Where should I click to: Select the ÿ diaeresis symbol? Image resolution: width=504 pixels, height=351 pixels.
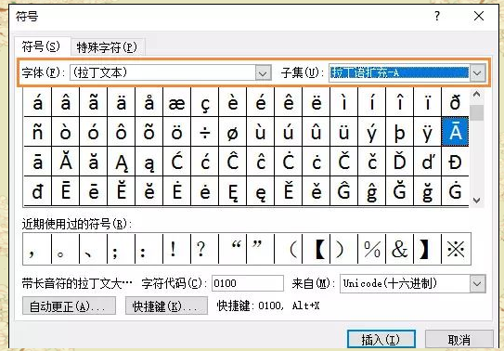tap(428, 132)
